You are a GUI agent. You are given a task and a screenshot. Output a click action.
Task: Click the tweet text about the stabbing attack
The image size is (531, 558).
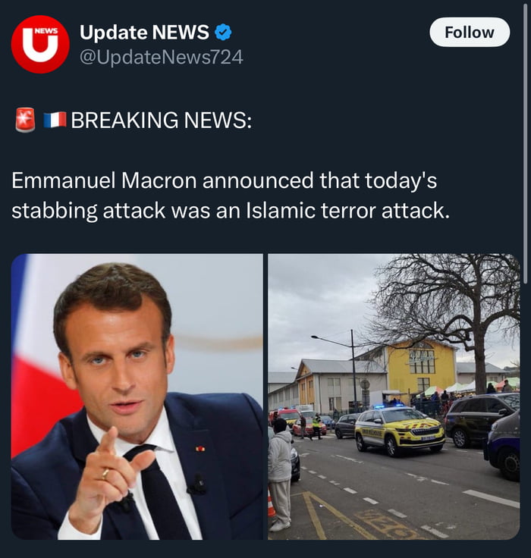pyautogui.click(x=231, y=196)
